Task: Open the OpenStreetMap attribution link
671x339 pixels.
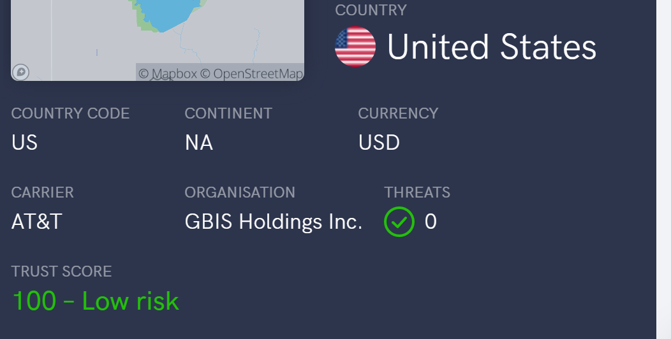Action: click(251, 73)
